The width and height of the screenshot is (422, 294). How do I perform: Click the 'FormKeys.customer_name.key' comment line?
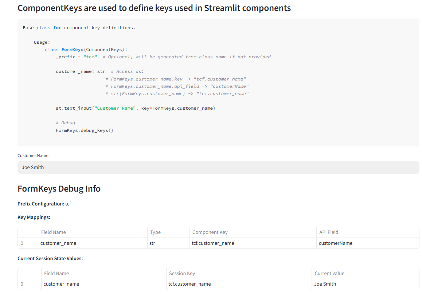coord(176,79)
